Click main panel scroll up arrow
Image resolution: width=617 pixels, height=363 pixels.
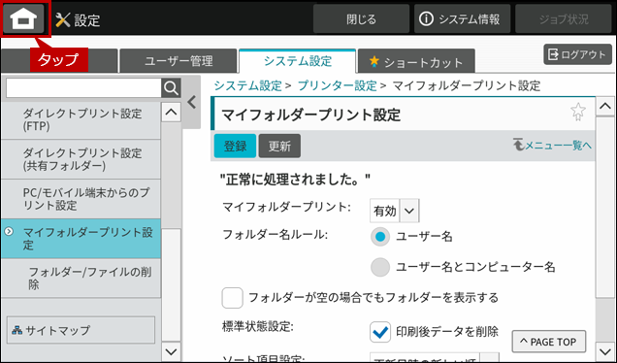click(604, 107)
